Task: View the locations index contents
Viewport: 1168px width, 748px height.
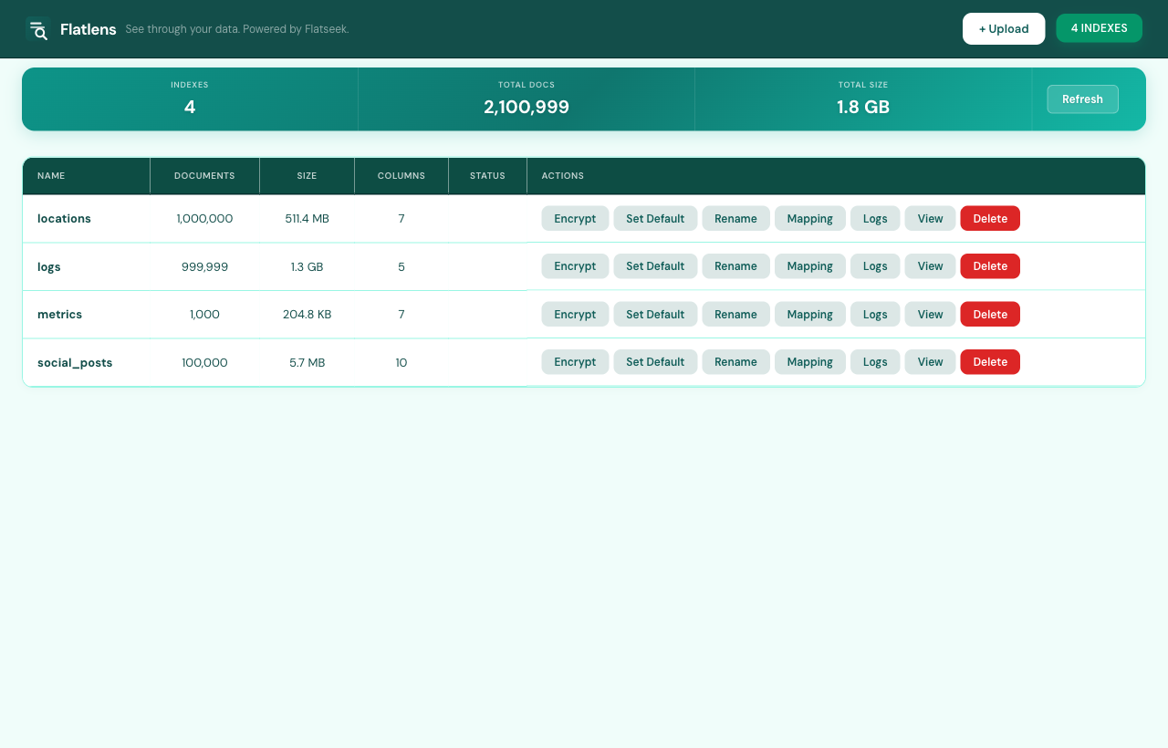Action: [929, 218]
